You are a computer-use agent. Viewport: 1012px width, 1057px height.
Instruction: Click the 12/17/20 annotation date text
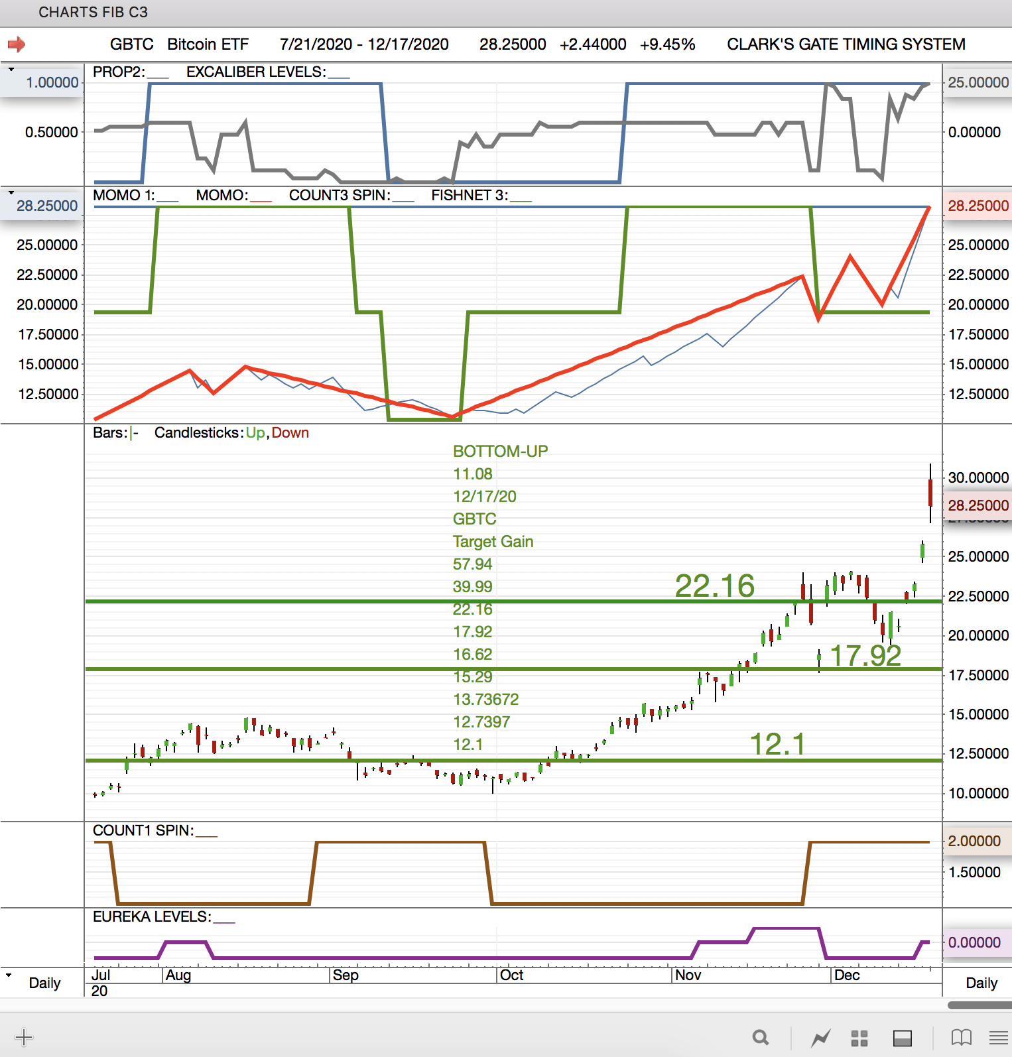[x=485, y=497]
